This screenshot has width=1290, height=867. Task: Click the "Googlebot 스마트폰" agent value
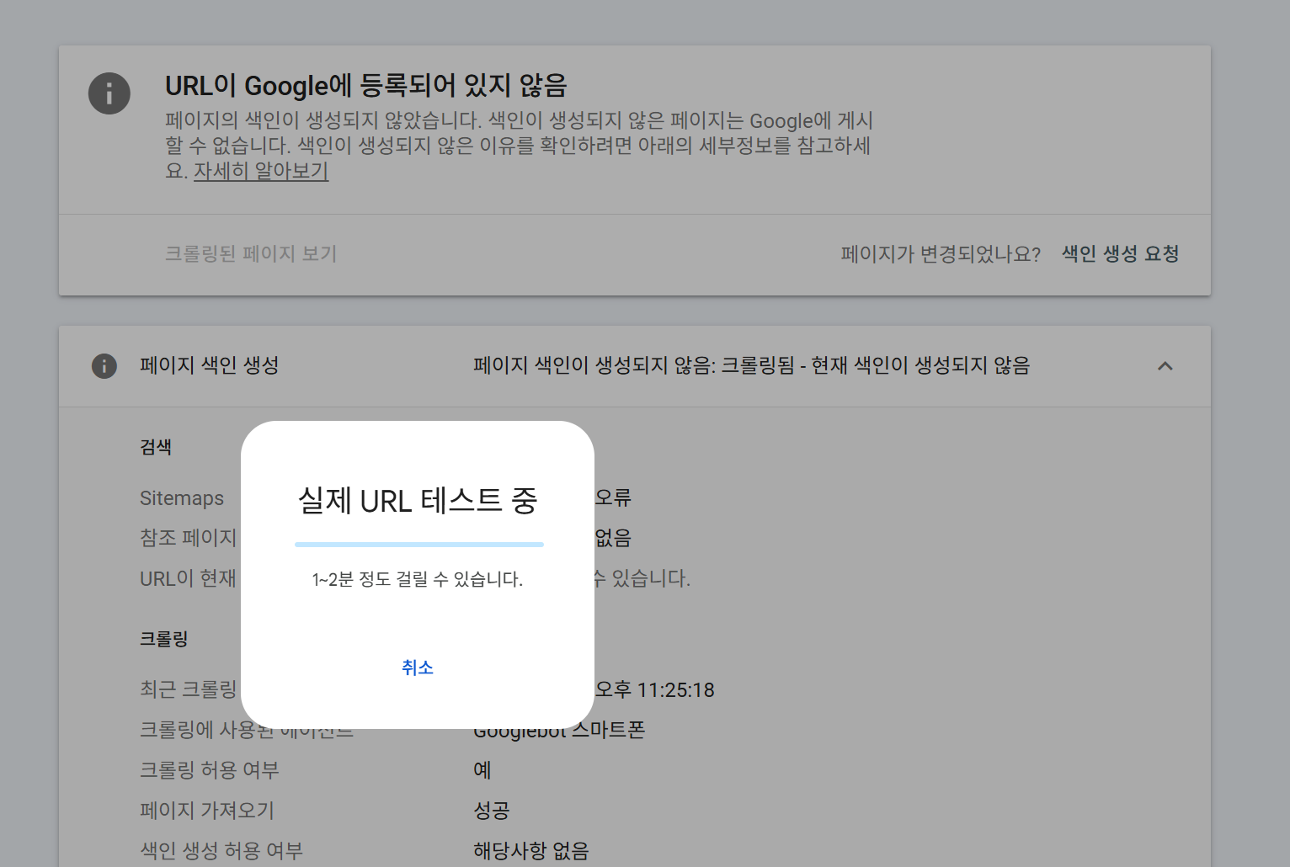click(x=559, y=729)
